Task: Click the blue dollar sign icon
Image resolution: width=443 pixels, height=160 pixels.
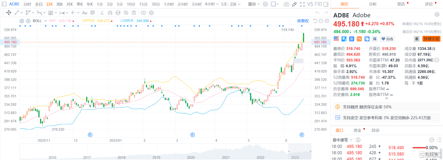Action: [352, 39]
